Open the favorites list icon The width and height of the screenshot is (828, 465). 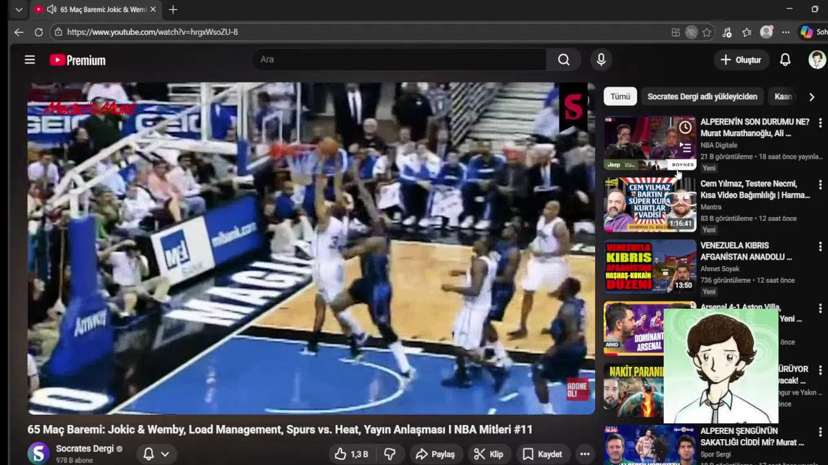[746, 32]
